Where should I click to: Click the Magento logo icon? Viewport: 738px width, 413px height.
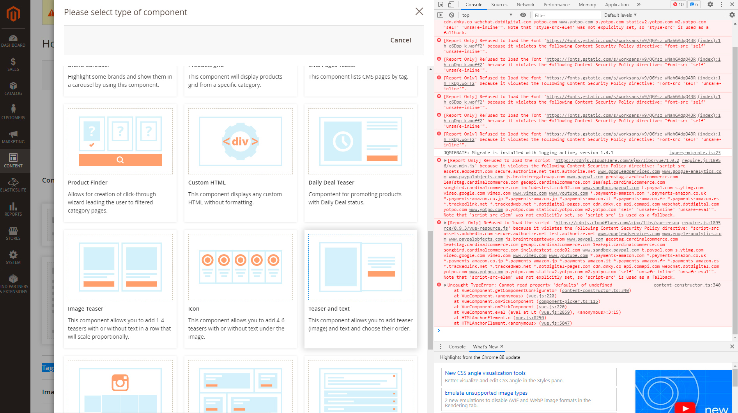[14, 14]
